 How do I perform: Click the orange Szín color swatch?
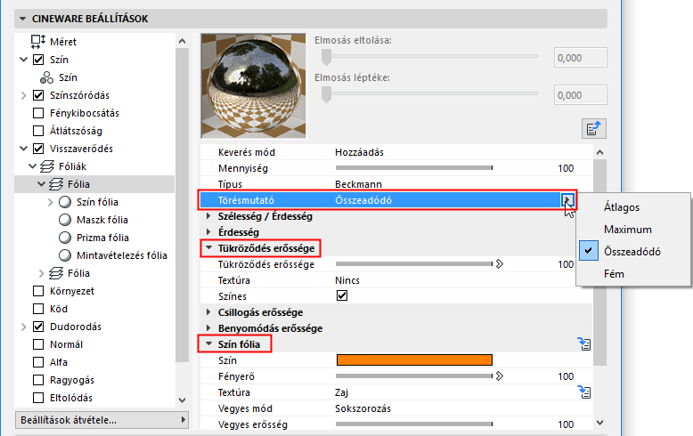tap(414, 360)
